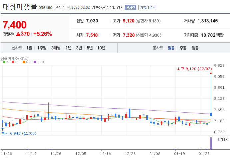Click the 최고 9,120 (02/02) chart label
This screenshot has width=230, height=158.
pyautogui.click(x=194, y=69)
